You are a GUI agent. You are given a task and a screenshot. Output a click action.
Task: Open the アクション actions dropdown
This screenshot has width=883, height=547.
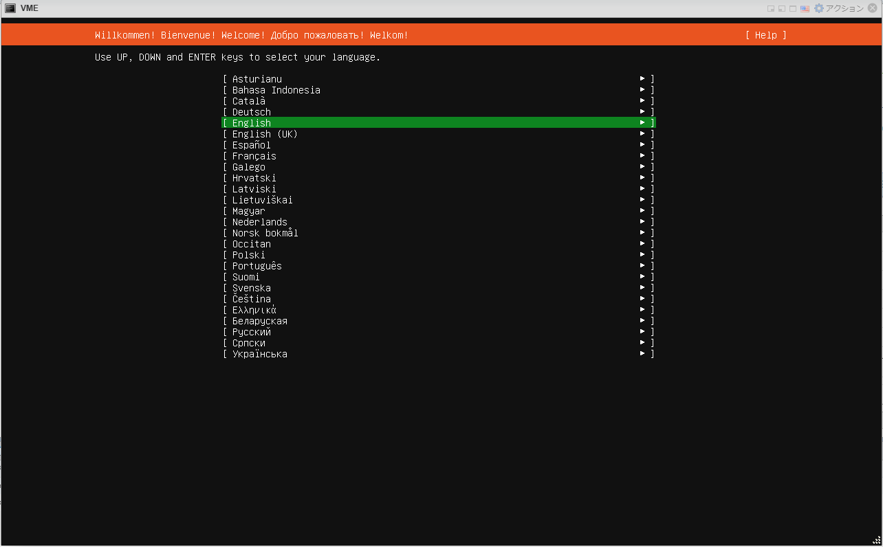tap(845, 8)
